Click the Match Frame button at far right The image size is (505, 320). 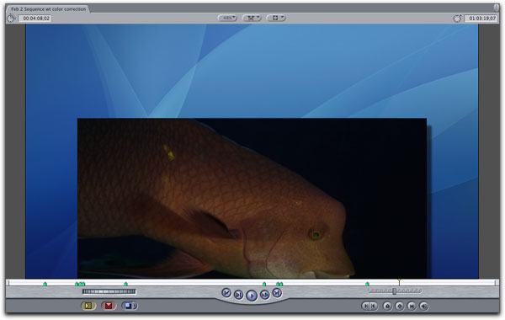click(424, 306)
